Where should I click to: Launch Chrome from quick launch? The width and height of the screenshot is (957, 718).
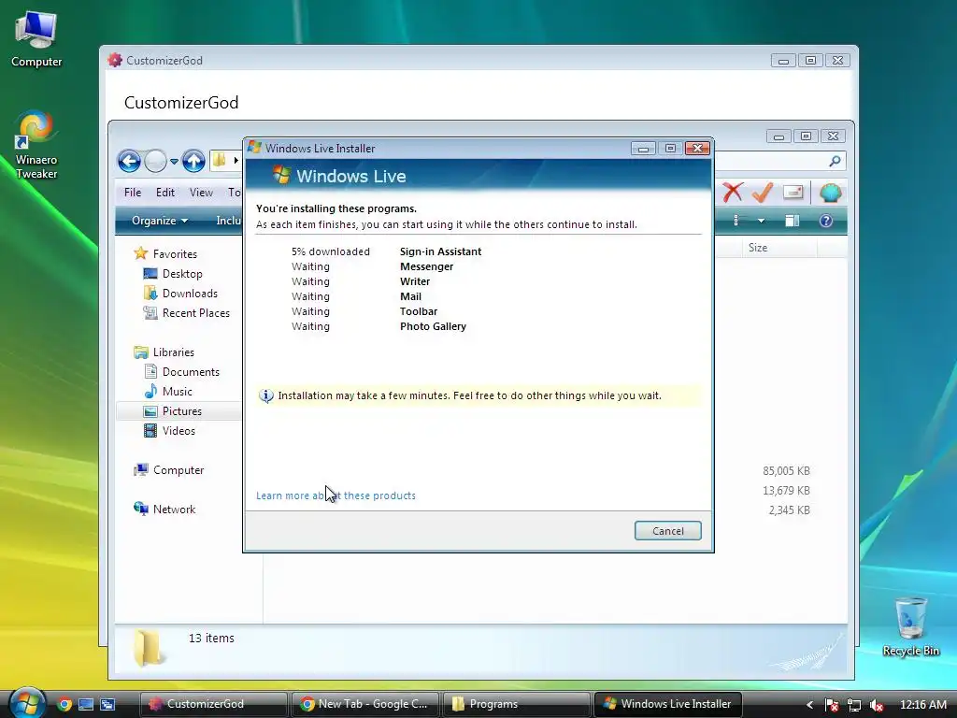point(64,705)
